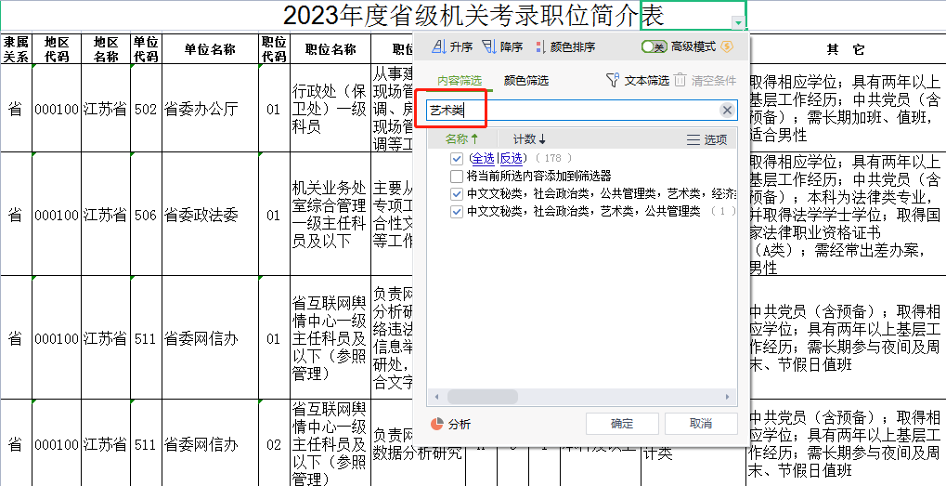946x486 pixels.
Task: Check 将当前所选内容添加到筛选器
Action: coord(456,177)
